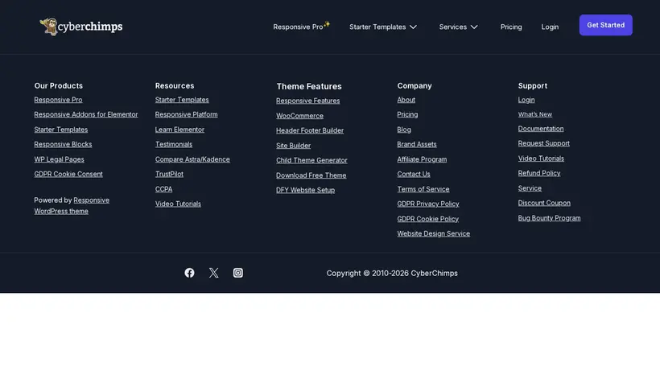Open the Documentation link
The height and width of the screenshot is (371, 660).
(x=541, y=129)
